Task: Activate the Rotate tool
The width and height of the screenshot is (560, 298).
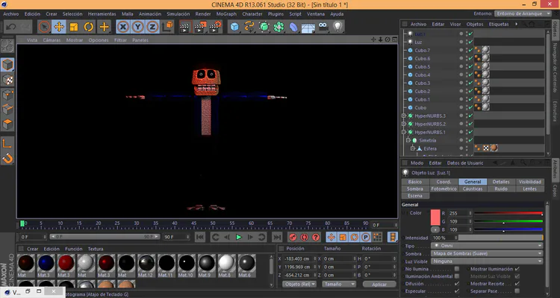Action: tap(89, 27)
